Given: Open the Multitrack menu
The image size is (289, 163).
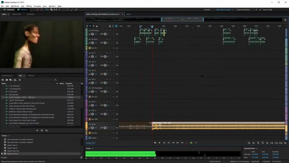Looking at the screenshot, I should coord(15,6).
